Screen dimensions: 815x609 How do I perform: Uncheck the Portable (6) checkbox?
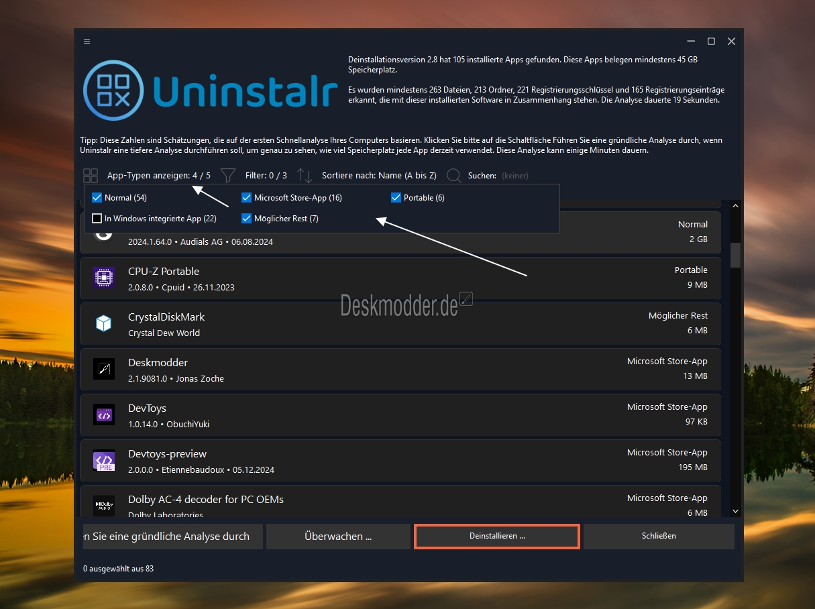[396, 198]
